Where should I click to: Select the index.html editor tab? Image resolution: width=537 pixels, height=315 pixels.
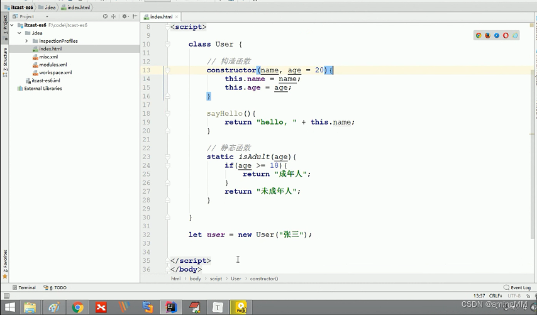click(x=161, y=16)
